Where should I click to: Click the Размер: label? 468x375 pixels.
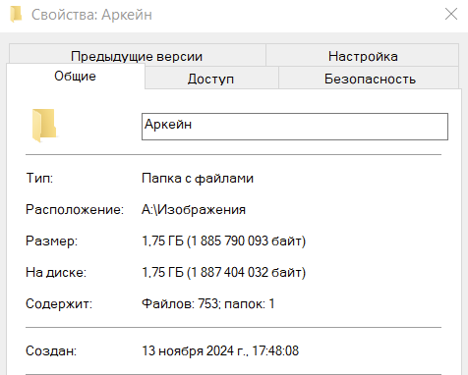click(x=51, y=241)
